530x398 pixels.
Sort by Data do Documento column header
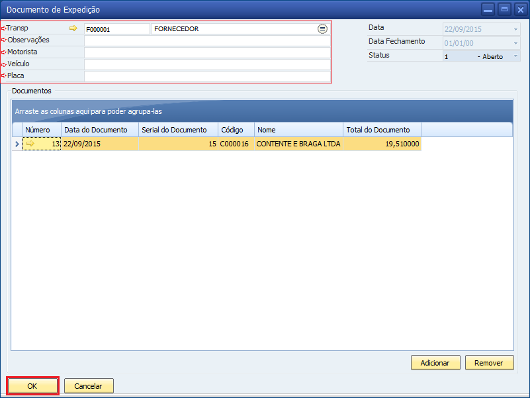pyautogui.click(x=100, y=130)
